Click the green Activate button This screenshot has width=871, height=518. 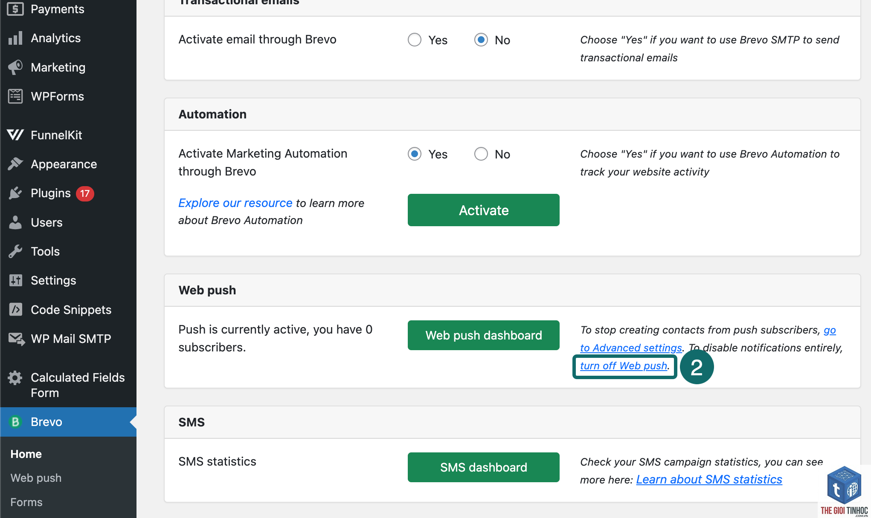click(483, 210)
